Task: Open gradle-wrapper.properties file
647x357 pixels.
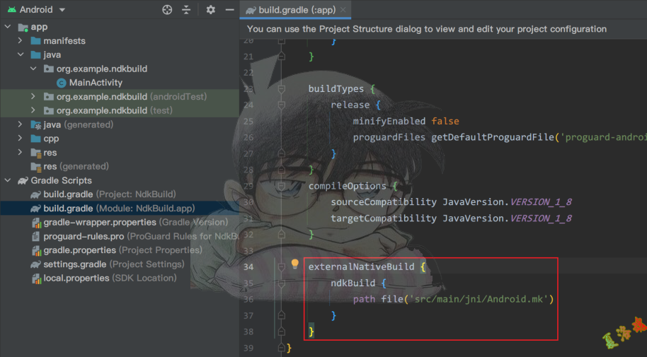Action: pyautogui.click(x=135, y=222)
